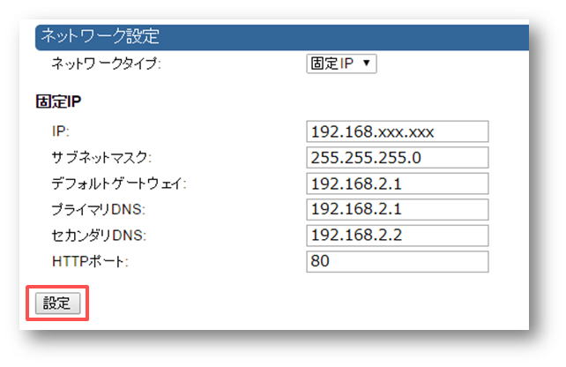
Task: Click the サブネットマスク field 255.255.255.0
Action: (398, 158)
